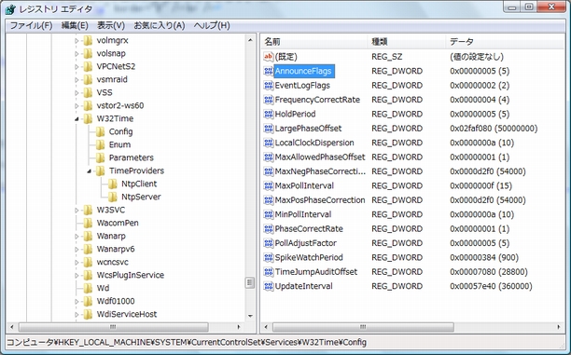Click the UpdateInterval DWORD icon
571x355 pixels.
point(269,286)
